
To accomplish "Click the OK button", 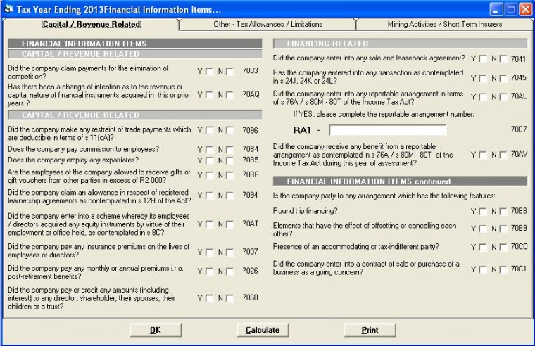I will coord(156,330).
